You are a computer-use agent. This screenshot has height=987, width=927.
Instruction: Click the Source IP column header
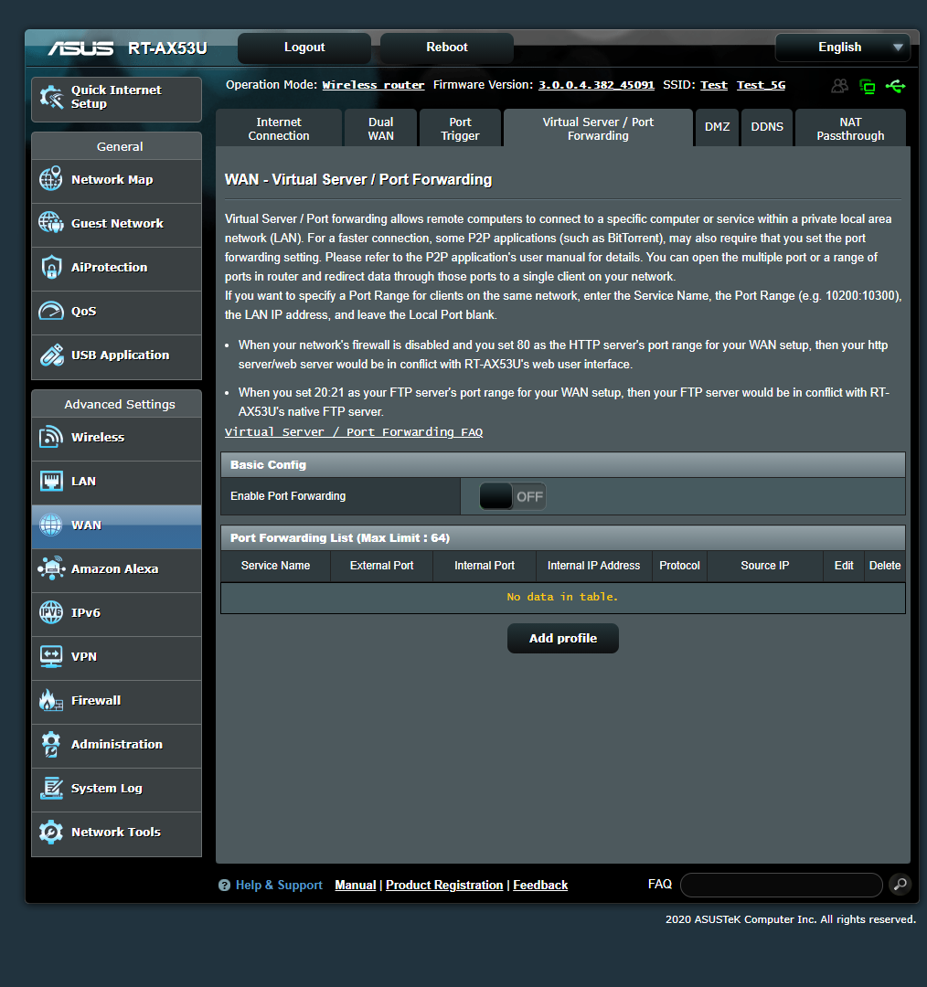[x=765, y=566]
